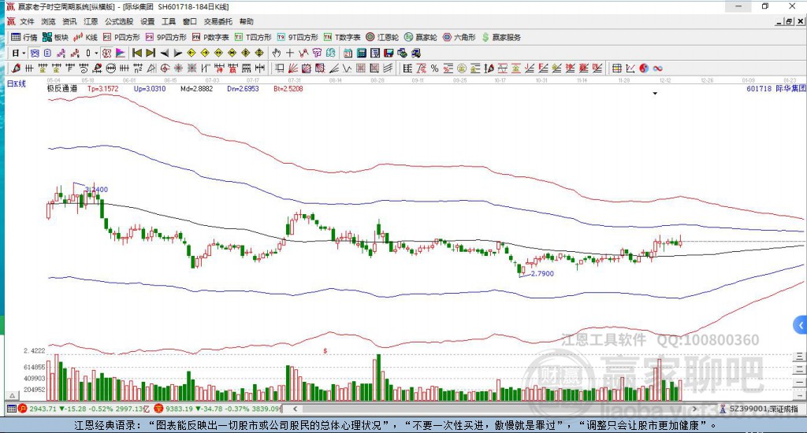Open the T四方形 tool
The height and width of the screenshot is (433, 807).
point(253,37)
